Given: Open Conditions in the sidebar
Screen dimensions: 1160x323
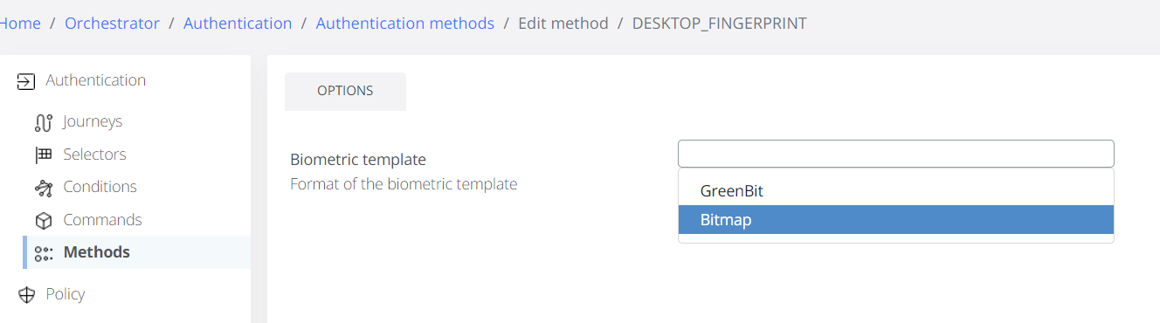Looking at the screenshot, I should [x=100, y=187].
